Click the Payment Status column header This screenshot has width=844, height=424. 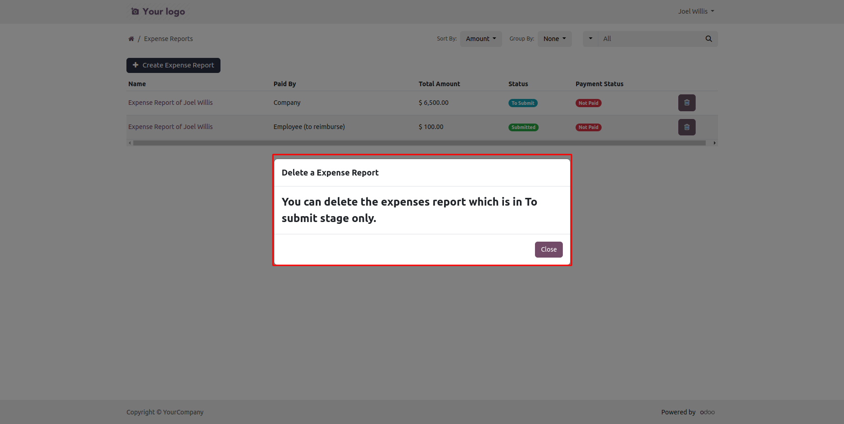click(x=599, y=84)
